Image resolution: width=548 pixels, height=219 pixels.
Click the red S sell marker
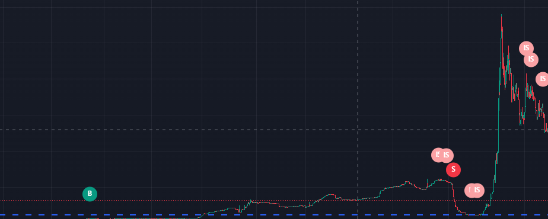[453, 170]
